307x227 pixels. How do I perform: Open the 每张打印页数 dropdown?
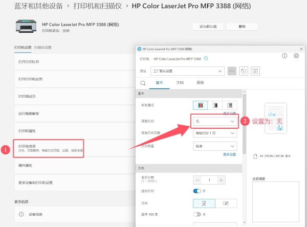pos(215,133)
